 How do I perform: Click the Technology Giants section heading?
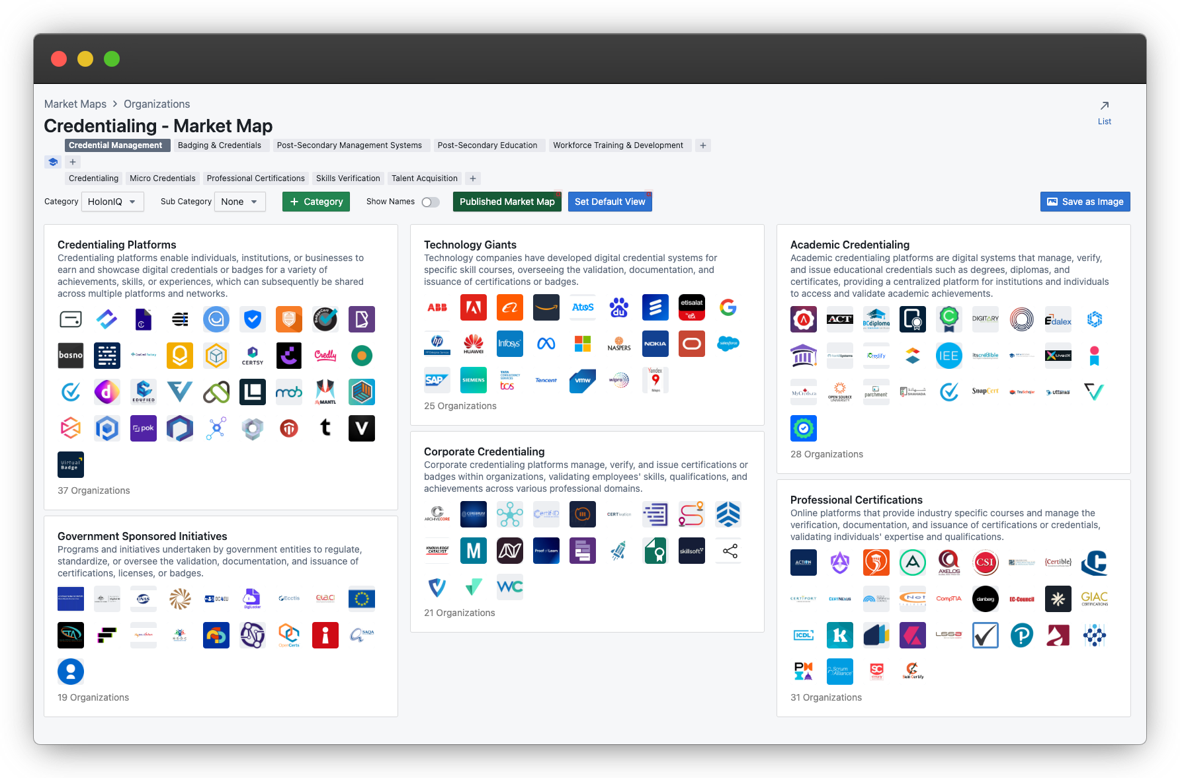tap(470, 245)
